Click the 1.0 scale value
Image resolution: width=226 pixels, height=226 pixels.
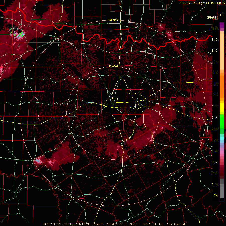coord(215,151)
